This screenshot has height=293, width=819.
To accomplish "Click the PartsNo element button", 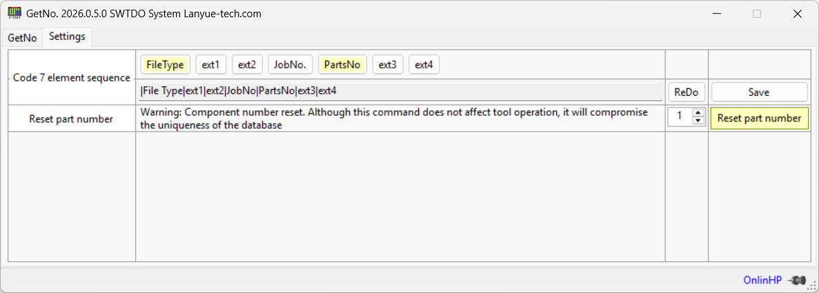I will coord(342,64).
